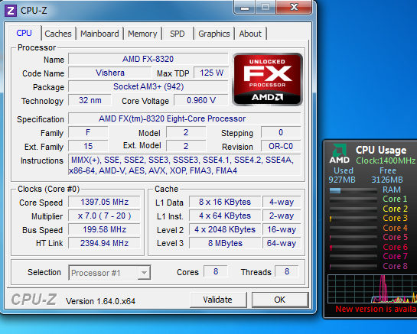Close the CPU-Z window

pos(294,7)
